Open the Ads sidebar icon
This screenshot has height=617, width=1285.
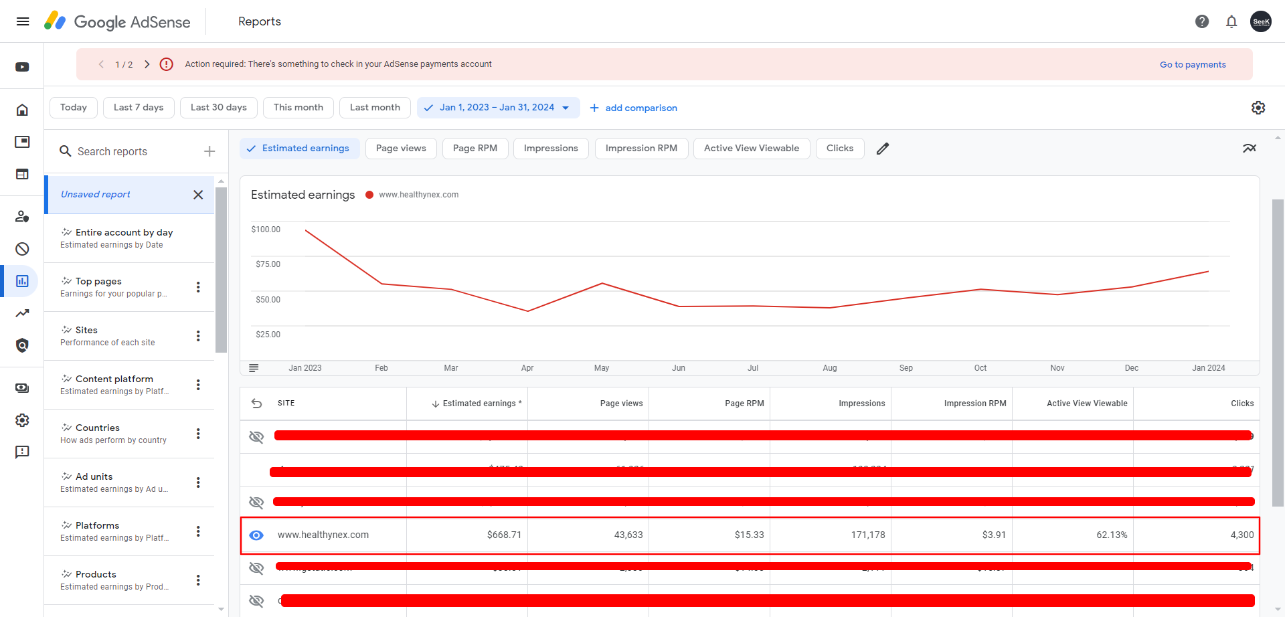(22, 142)
